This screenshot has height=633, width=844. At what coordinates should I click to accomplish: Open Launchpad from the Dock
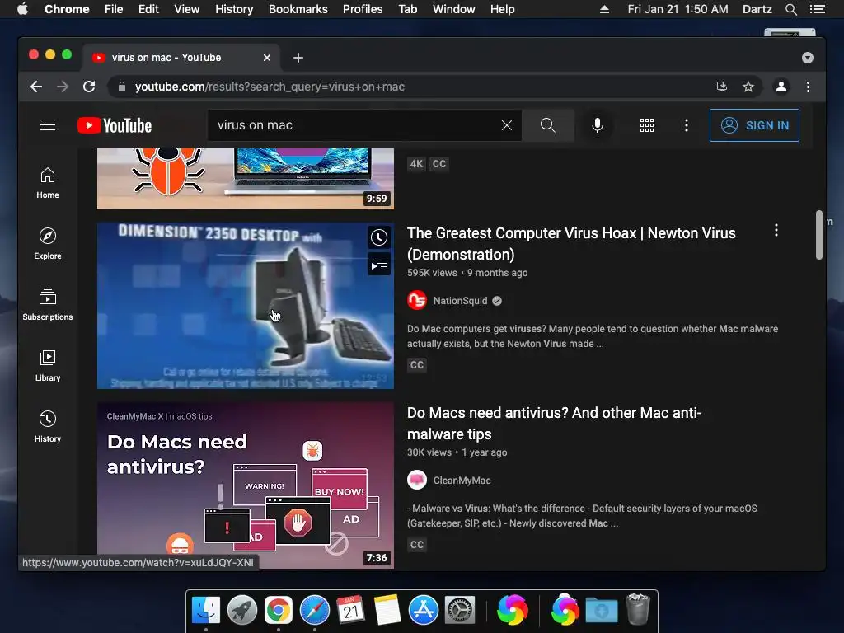[x=242, y=611]
